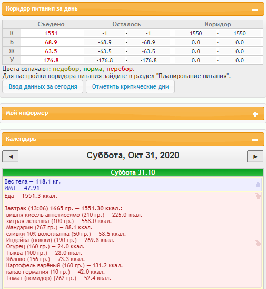The width and height of the screenshot is (266, 289).
Task: Click the apple icon next to Еда 1551.3 ккал
Action: (258, 196)
